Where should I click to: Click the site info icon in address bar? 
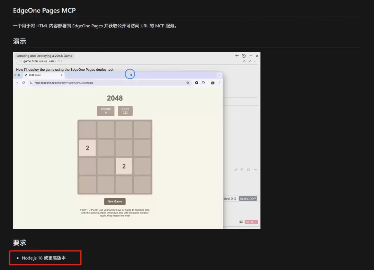pos(31,82)
